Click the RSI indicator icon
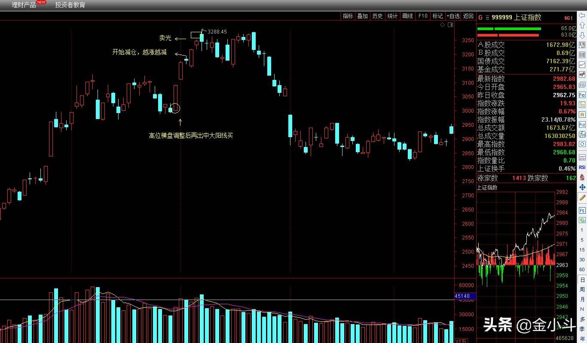This screenshot has height=343, width=587. pos(582,167)
